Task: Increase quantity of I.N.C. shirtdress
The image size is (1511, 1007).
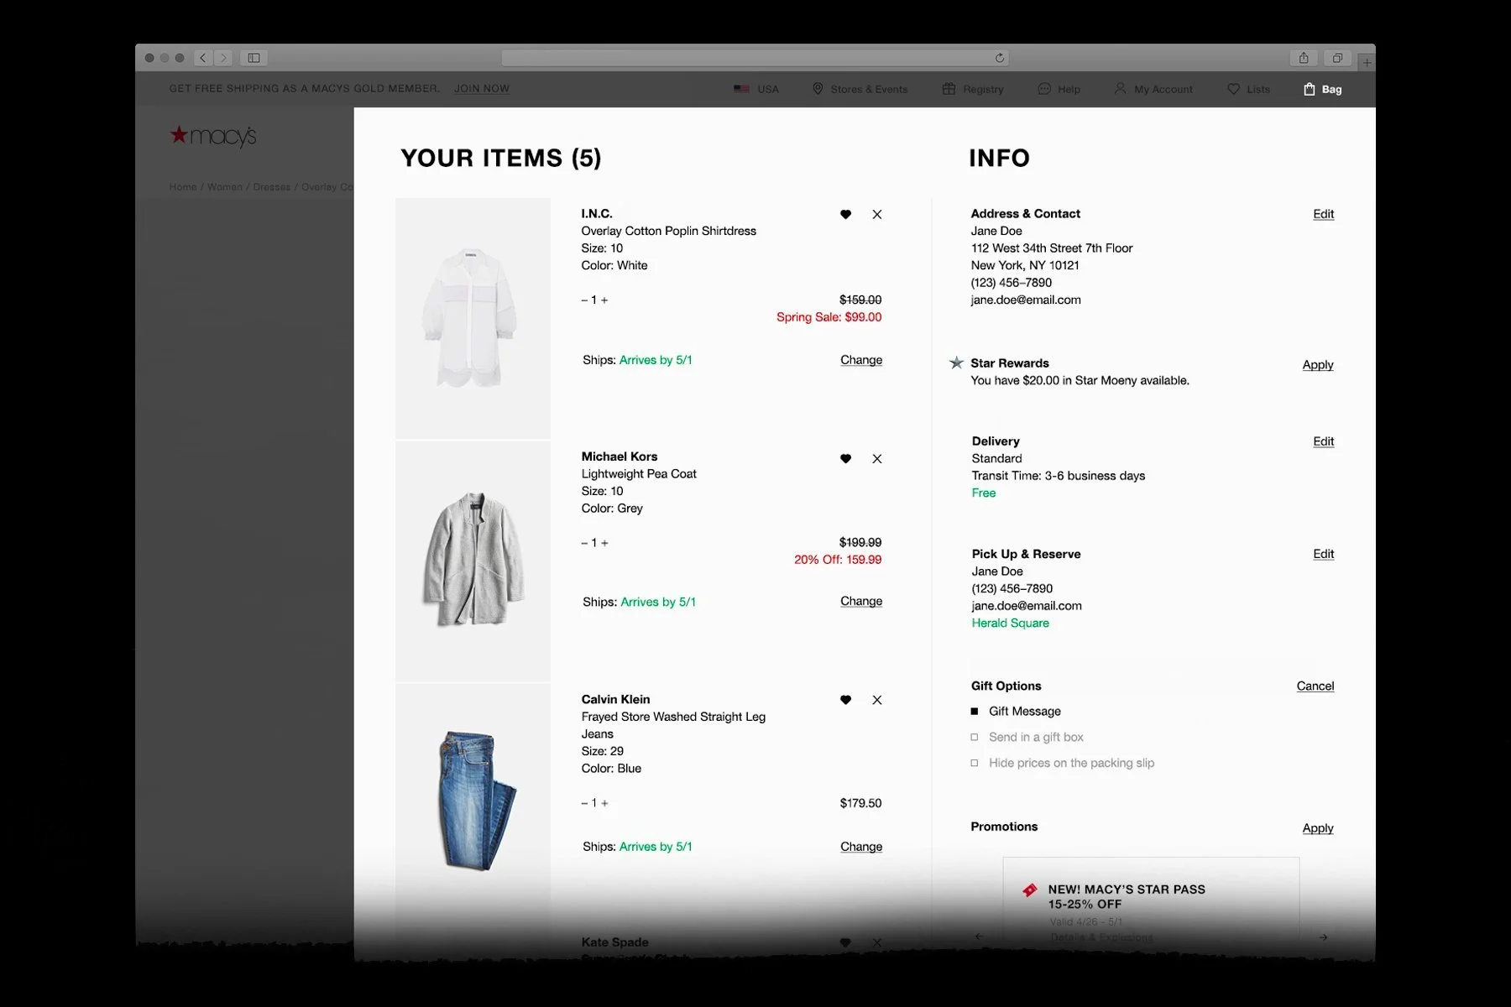Action: click(604, 300)
